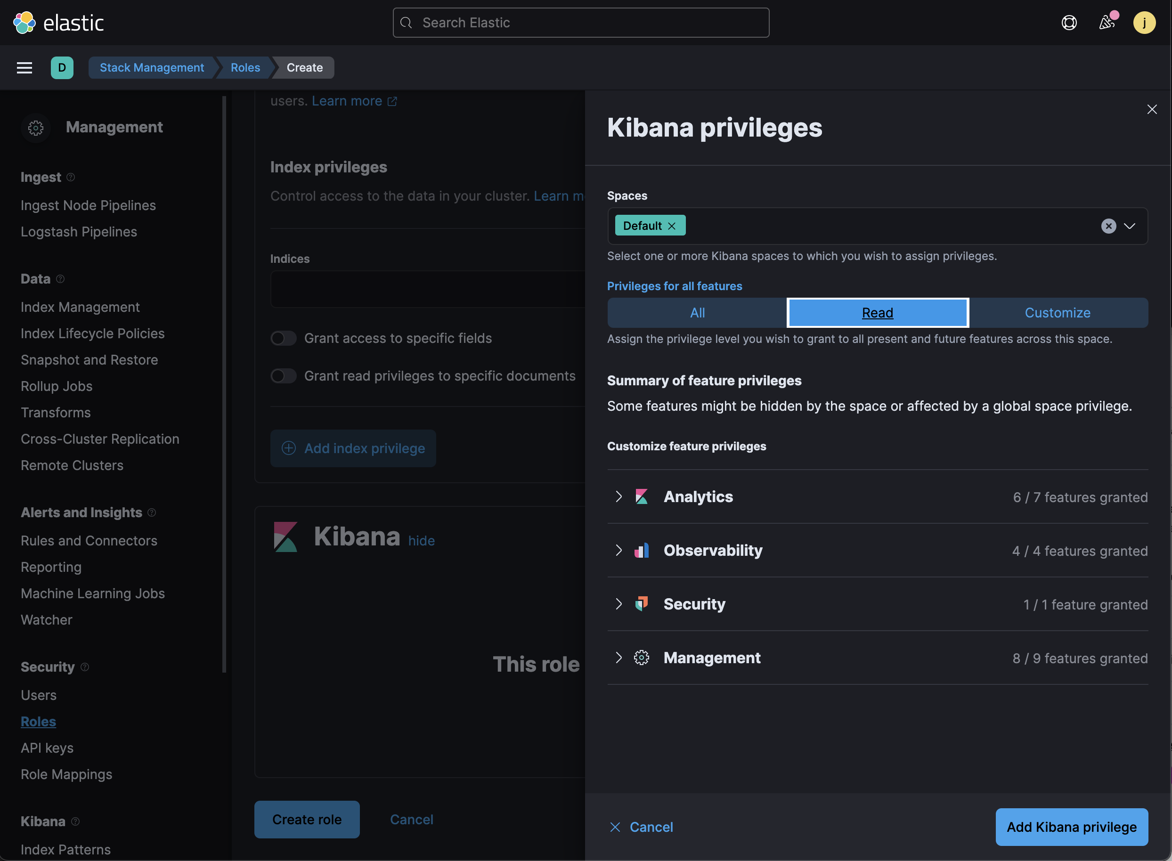
Task: Close the Kibana privileges flyout
Action: point(1152,109)
